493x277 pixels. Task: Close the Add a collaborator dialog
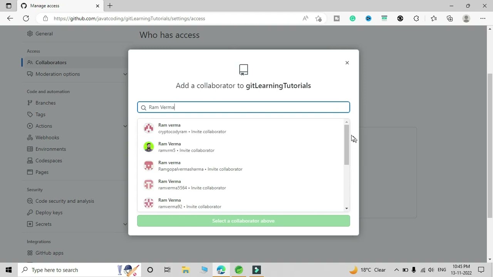click(x=347, y=63)
